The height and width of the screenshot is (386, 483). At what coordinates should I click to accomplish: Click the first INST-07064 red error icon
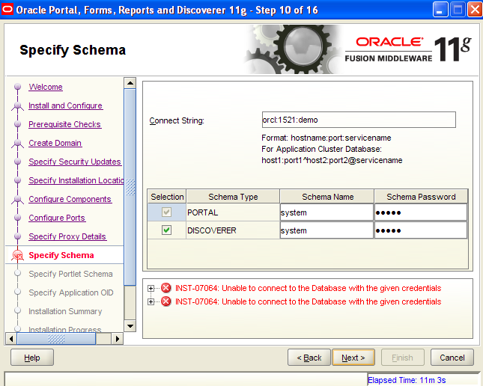166,288
